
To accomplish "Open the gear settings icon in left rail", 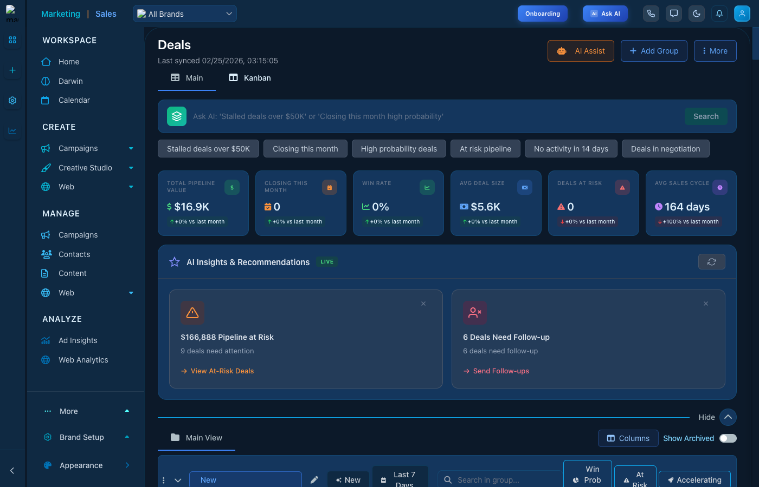I will (x=12, y=101).
